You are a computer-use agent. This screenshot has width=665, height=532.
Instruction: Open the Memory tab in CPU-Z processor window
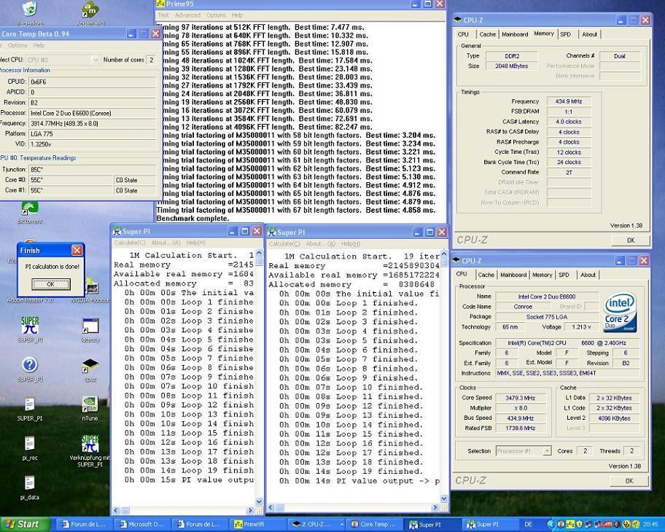542,275
